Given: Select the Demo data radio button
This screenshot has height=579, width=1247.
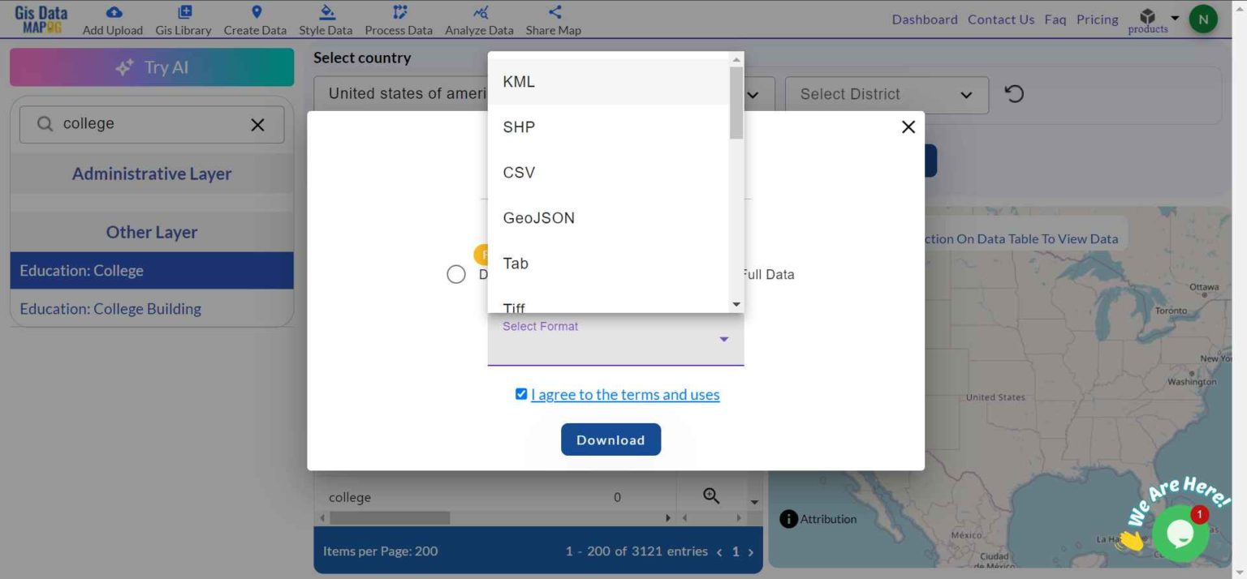Looking at the screenshot, I should point(455,274).
